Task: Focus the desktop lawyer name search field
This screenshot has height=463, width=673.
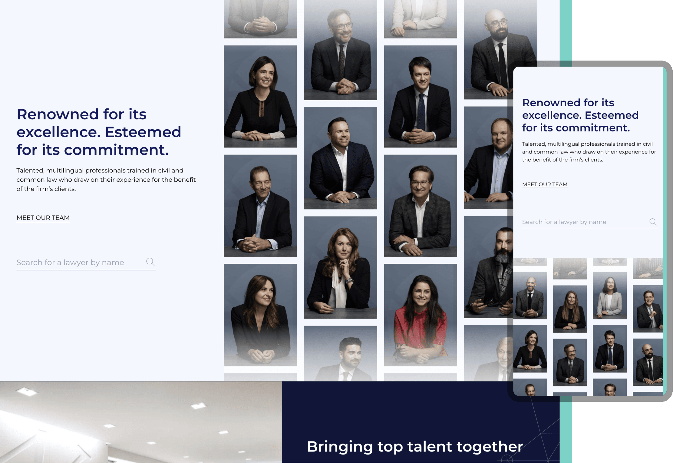Action: point(86,262)
